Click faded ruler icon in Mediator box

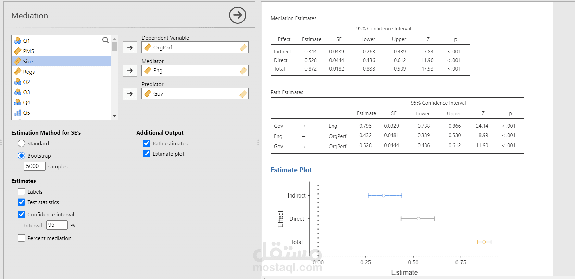[x=243, y=71]
